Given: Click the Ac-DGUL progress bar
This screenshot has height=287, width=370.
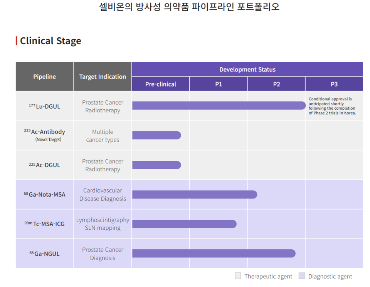Looking at the screenshot, I should click(156, 165).
